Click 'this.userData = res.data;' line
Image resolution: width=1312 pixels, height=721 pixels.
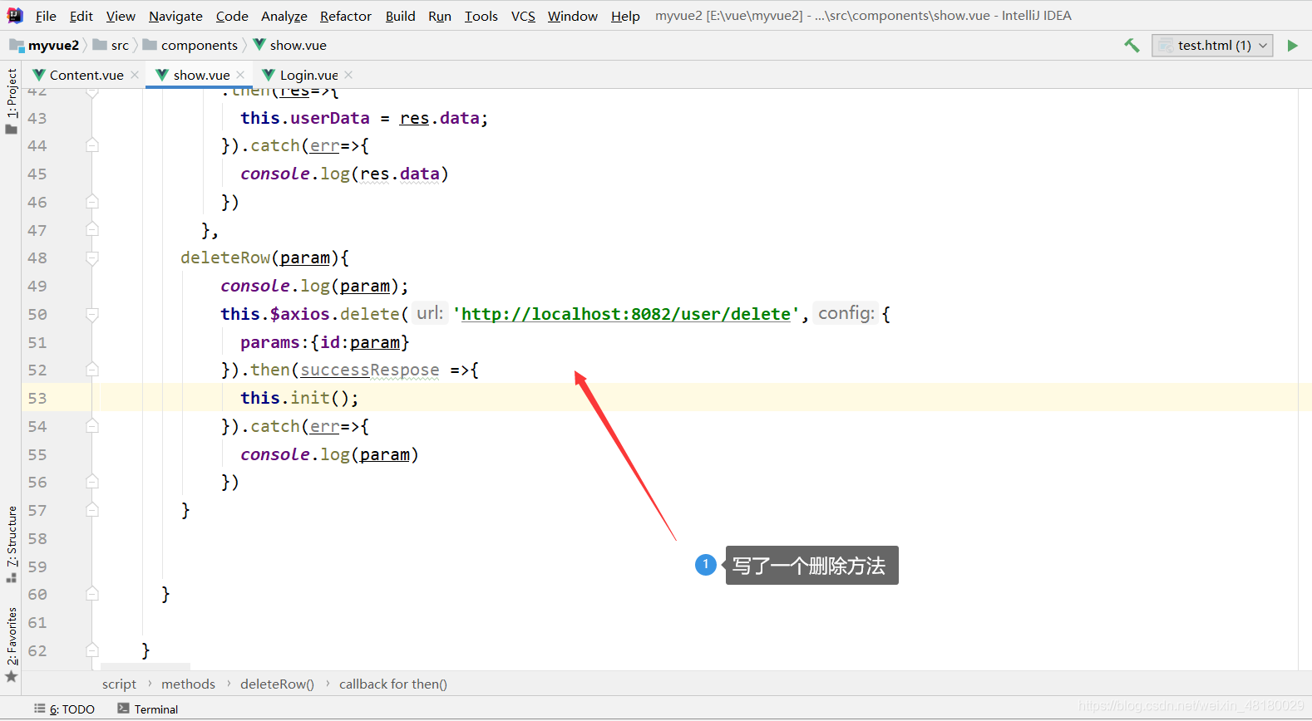click(364, 118)
